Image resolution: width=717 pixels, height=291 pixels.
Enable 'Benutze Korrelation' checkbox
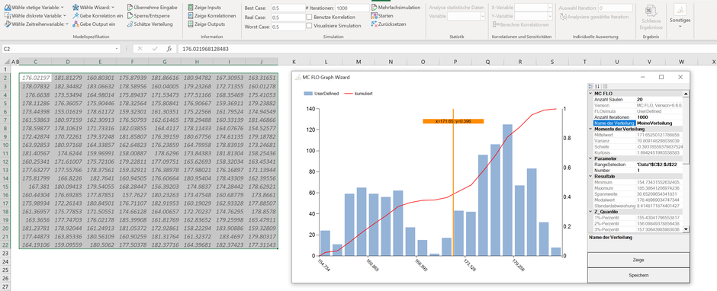[x=309, y=17]
